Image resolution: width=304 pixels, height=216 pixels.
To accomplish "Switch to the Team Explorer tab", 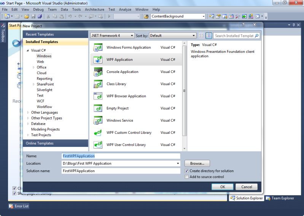I will click(280, 198).
